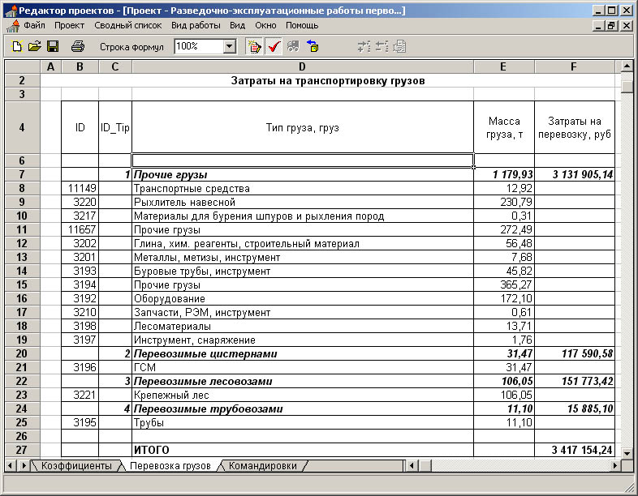Click inside the 100% zoom field
Image resolution: width=638 pixels, height=496 pixels.
199,46
